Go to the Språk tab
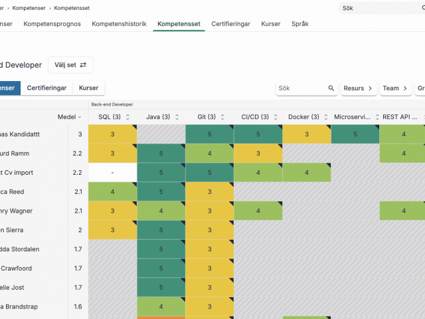 [x=300, y=23]
